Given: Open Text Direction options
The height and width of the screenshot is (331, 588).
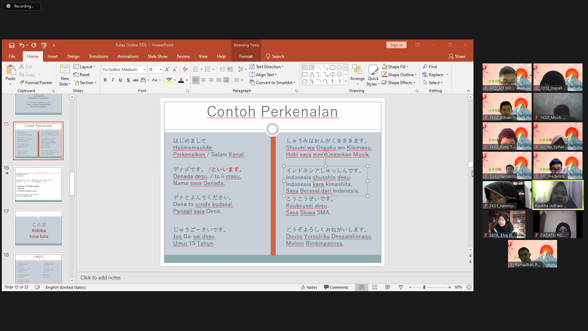Looking at the screenshot, I should tap(266, 67).
